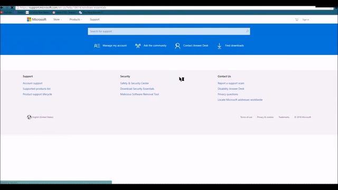Screen dimensions: 338x190
Task: Click the globe language icon
Action: click(29, 117)
